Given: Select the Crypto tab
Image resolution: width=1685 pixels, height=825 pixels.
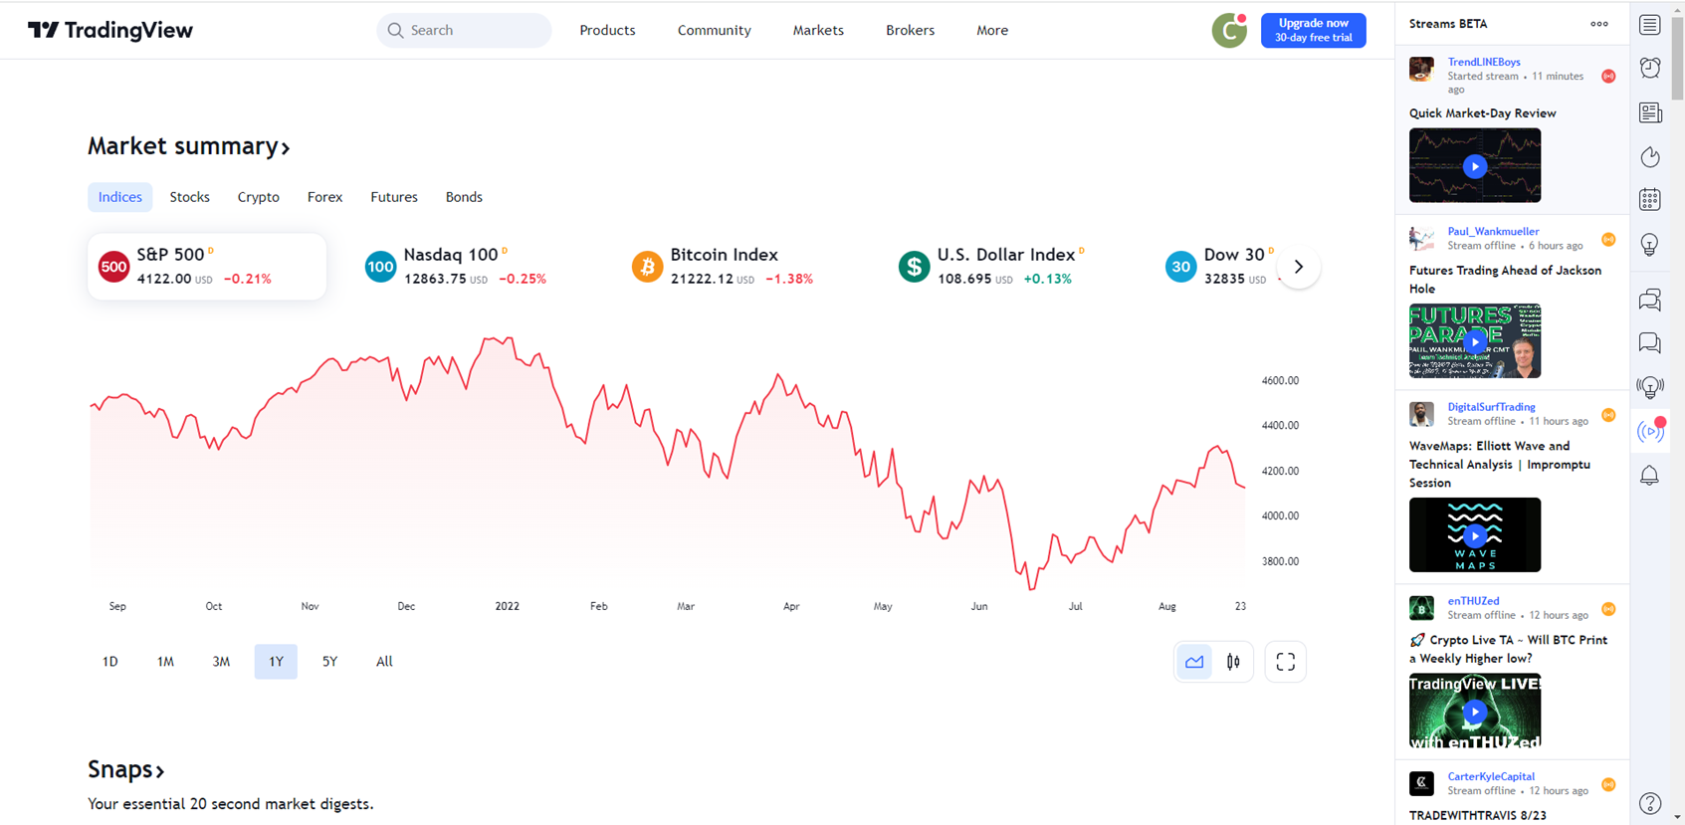Looking at the screenshot, I should (x=258, y=197).
